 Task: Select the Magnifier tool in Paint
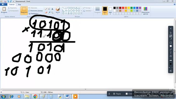click(52, 13)
